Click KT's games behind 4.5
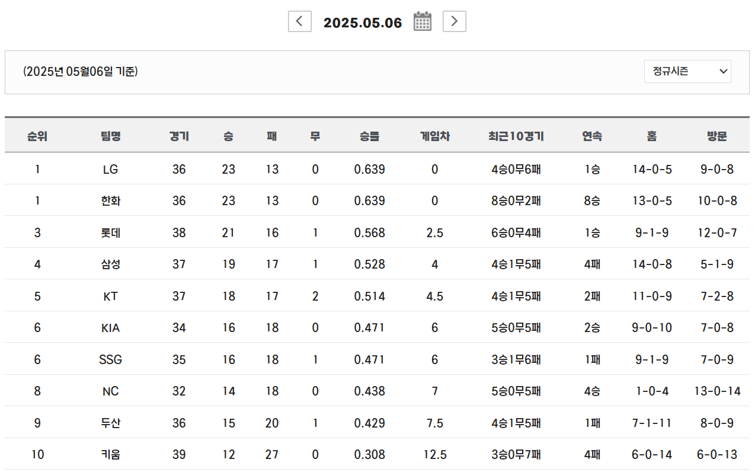 click(435, 297)
